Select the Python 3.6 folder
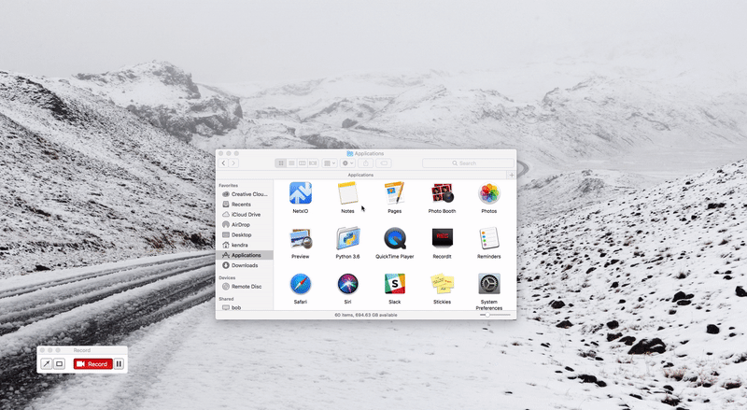This screenshot has width=747, height=410. (347, 238)
